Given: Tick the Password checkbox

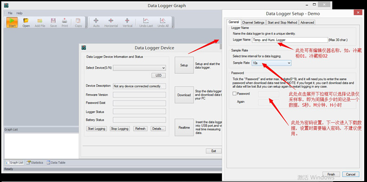Looking at the screenshot, I should coord(234,94).
